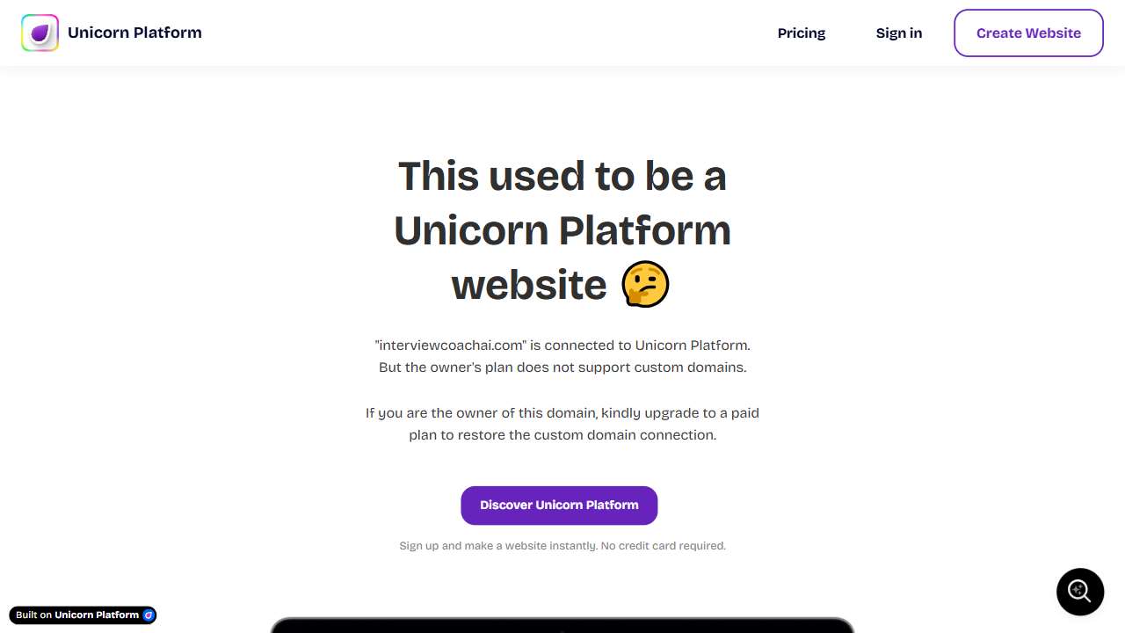Click the small blue logo inside Built-on badge
Viewport: 1125px width, 633px height.
[x=149, y=615]
